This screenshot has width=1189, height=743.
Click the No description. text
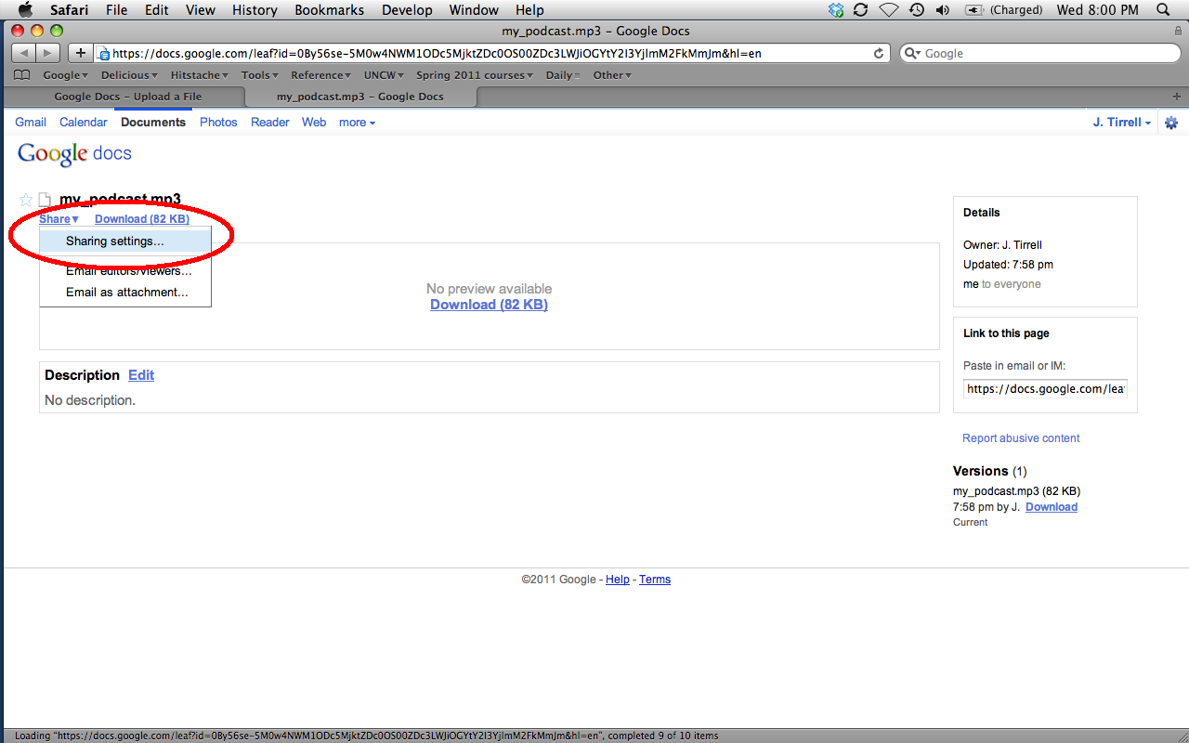click(x=90, y=400)
